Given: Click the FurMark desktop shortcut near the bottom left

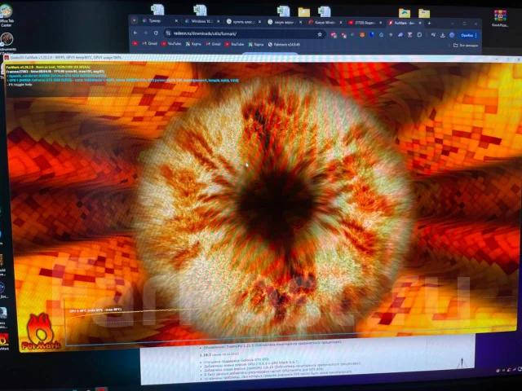Looking at the screenshot, I should pyautogui.click(x=4, y=342).
